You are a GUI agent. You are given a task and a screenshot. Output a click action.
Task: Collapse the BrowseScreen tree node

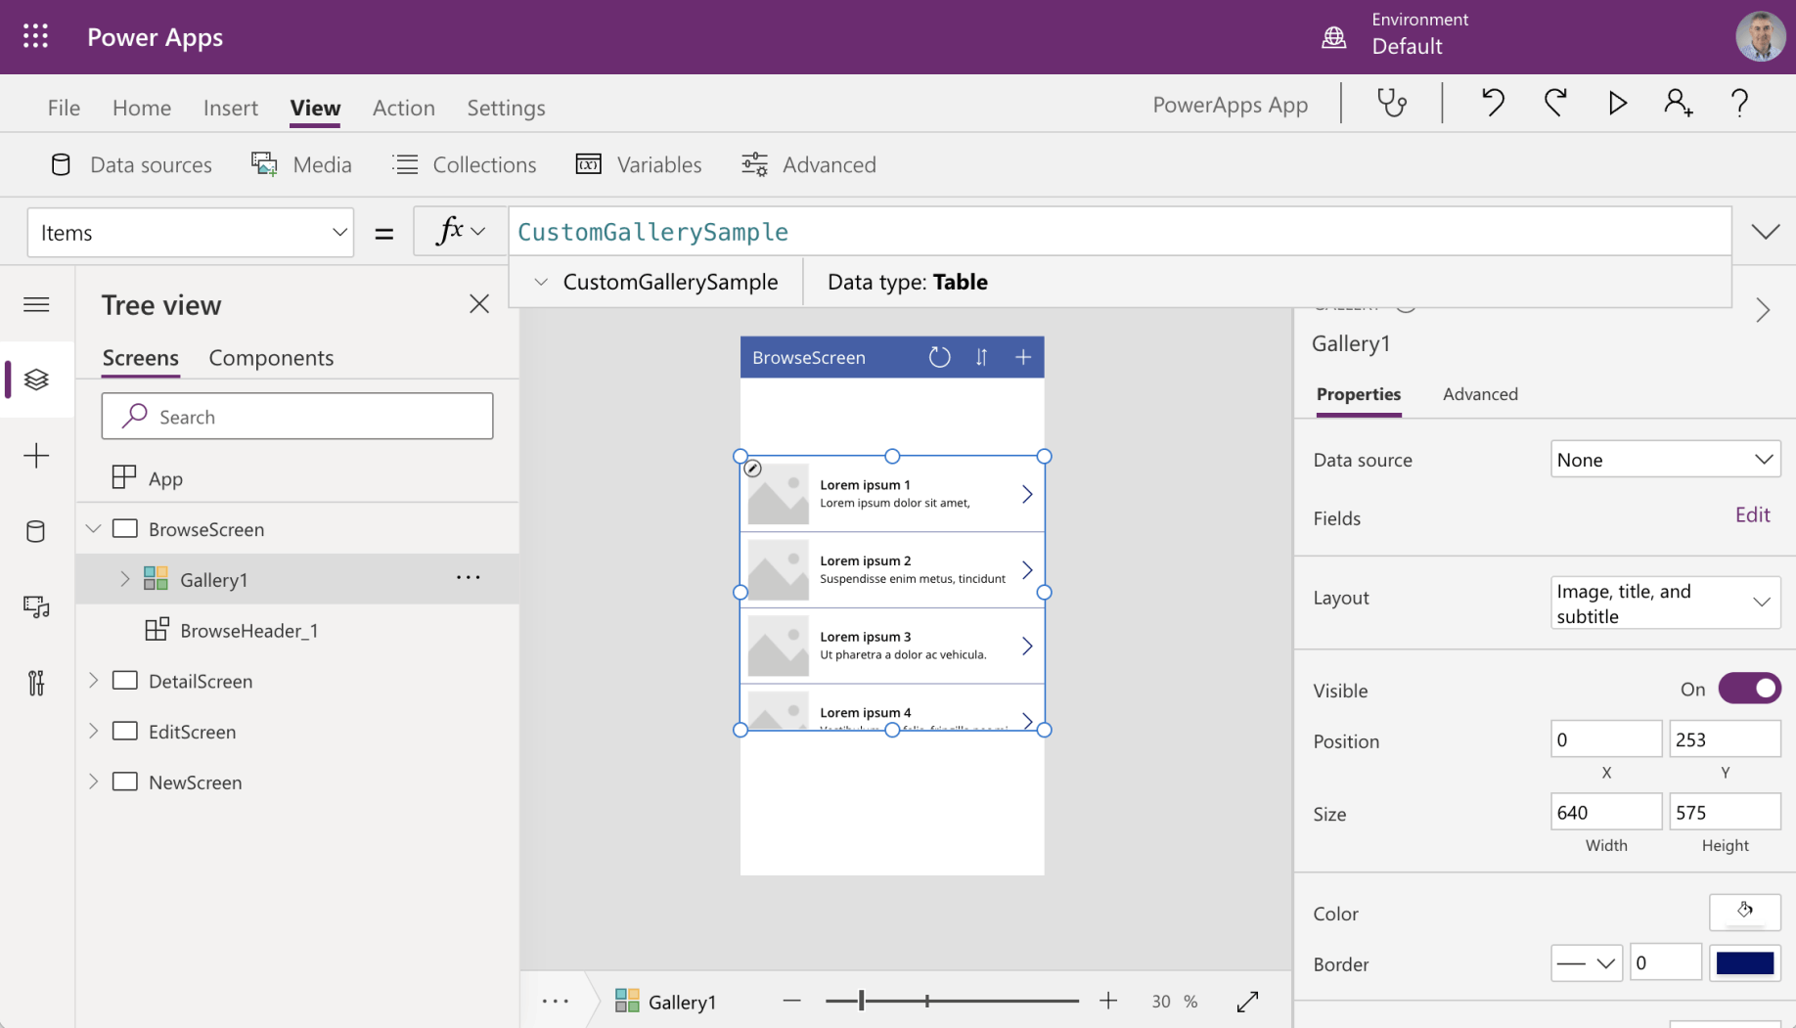(x=94, y=529)
